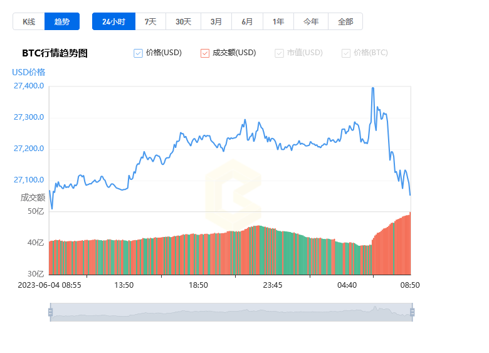489x353 pixels.
Task: Choose the 3月 time range
Action: [x=216, y=21]
